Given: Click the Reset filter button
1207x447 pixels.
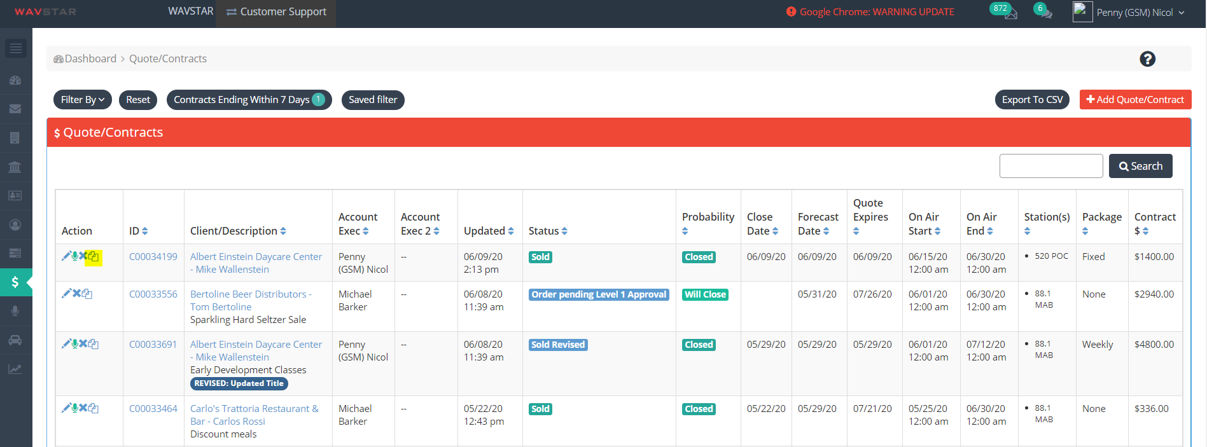Looking at the screenshot, I should click(138, 100).
